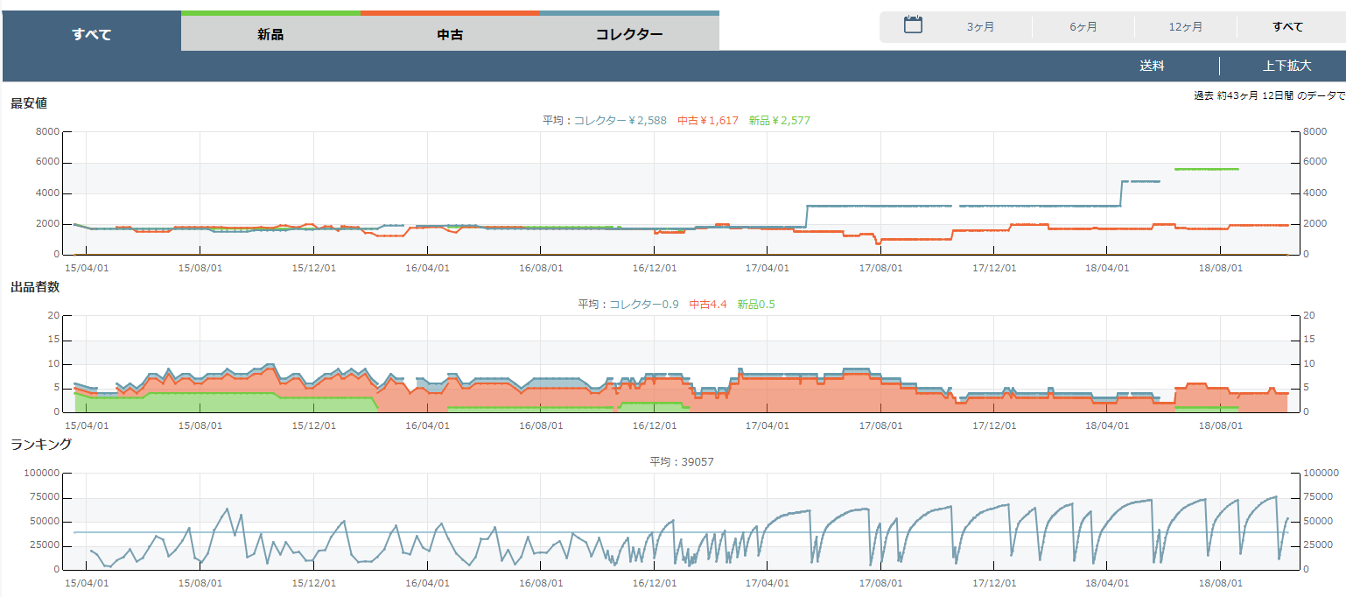Click the green 新品 area in 出品者数 chart

click(x=219, y=403)
